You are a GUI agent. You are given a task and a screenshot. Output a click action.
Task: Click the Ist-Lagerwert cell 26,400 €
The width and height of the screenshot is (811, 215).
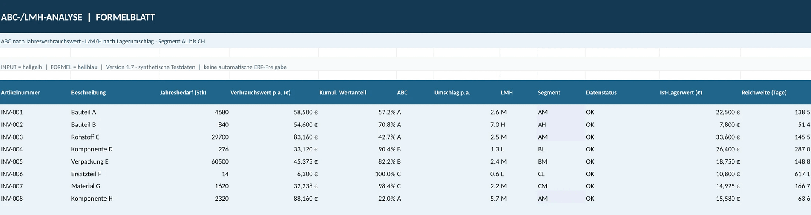tap(700, 149)
